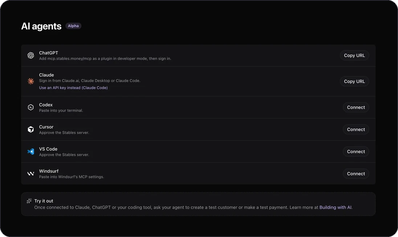Connect the Codex agent
The image size is (398, 237).
click(x=356, y=107)
